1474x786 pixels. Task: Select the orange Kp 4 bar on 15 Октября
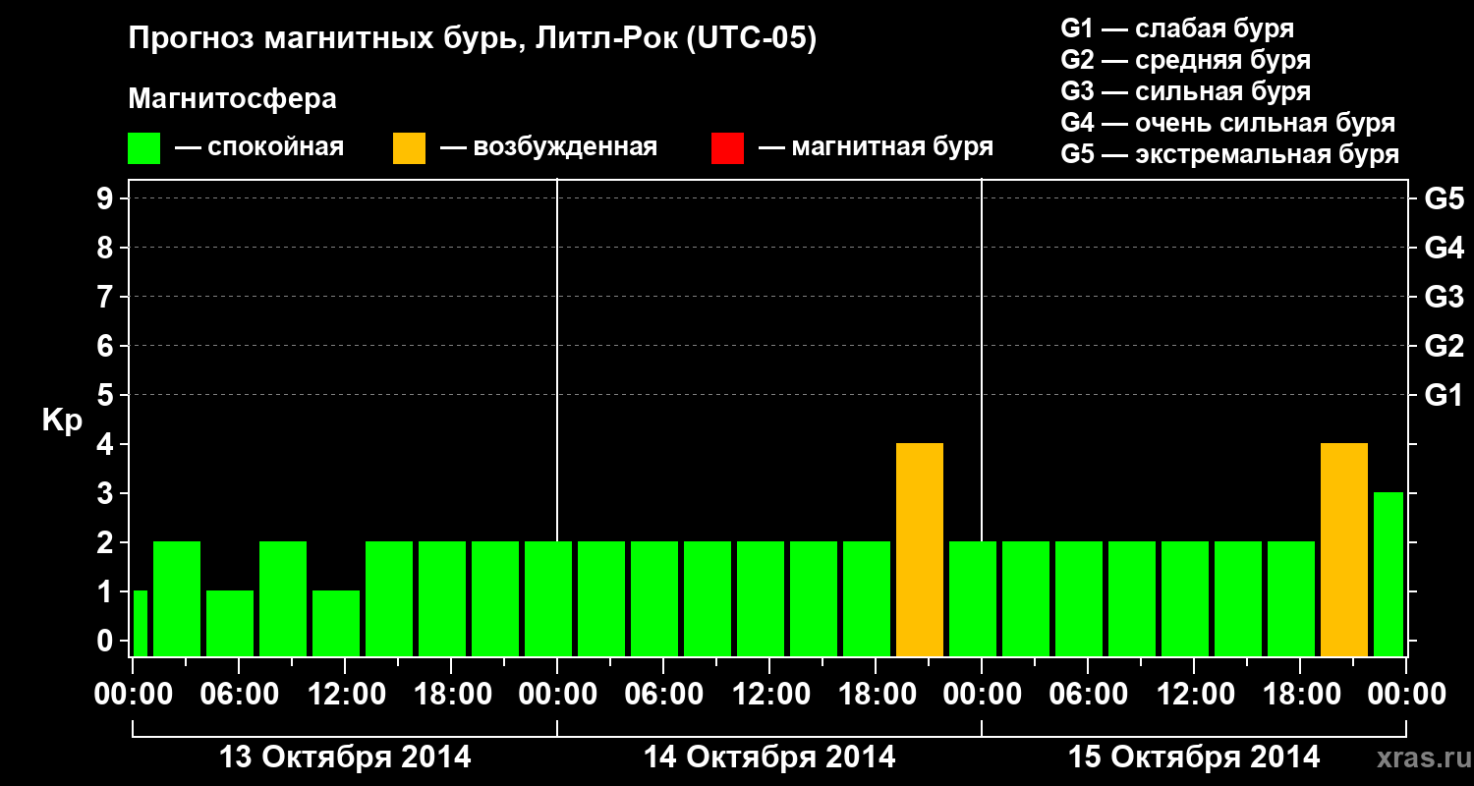click(1344, 550)
